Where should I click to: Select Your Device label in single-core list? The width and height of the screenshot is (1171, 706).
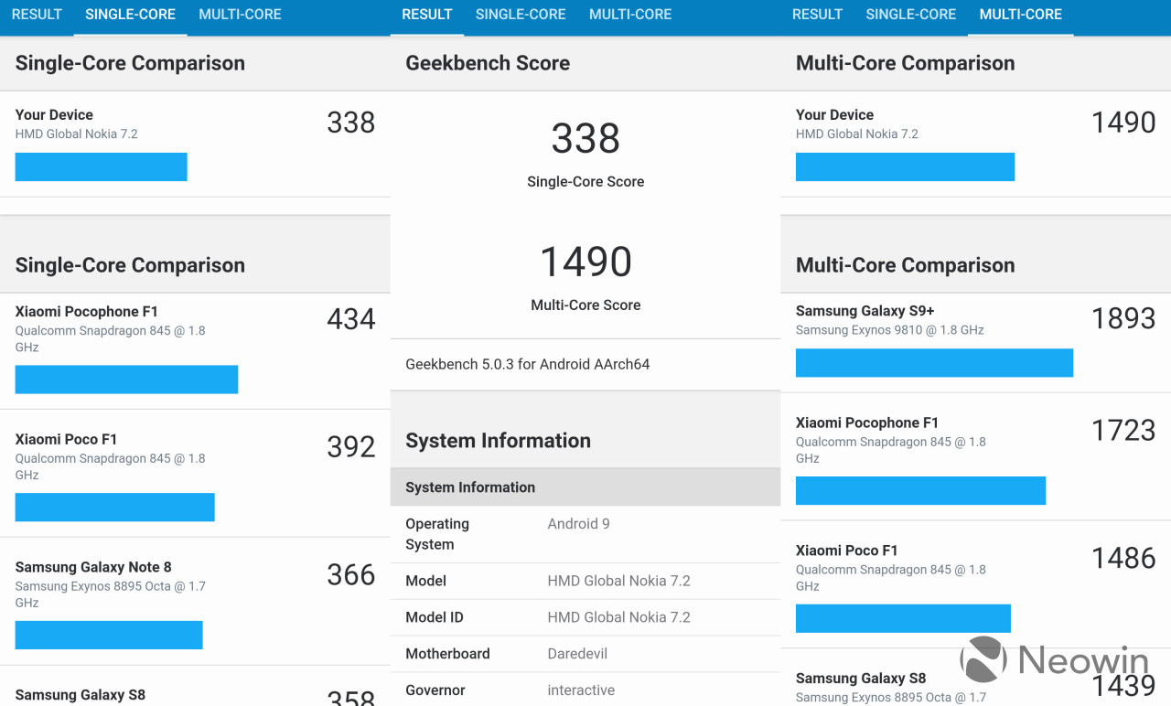point(54,114)
